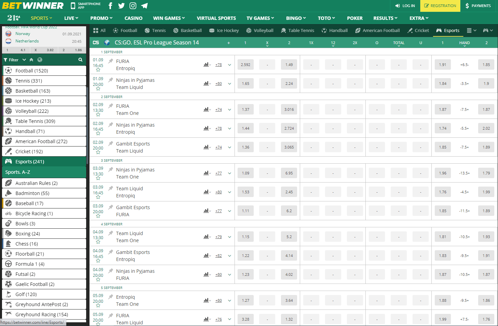Viewport: 498px width, 326px height.
Task: Click the globe icon in filter bar
Action: (x=40, y=60)
